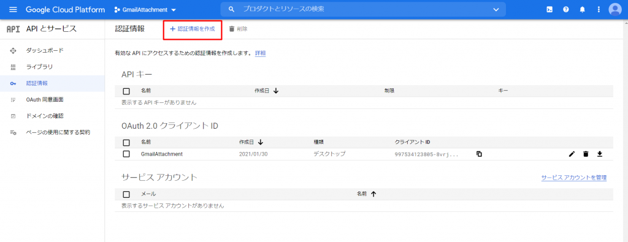Click the domain verification checkbox icon
This screenshot has width=628, height=242.
[13, 116]
